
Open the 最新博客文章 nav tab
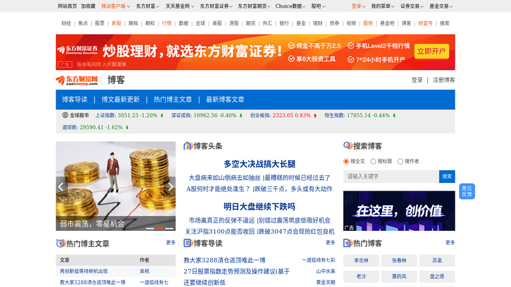[x=225, y=99]
